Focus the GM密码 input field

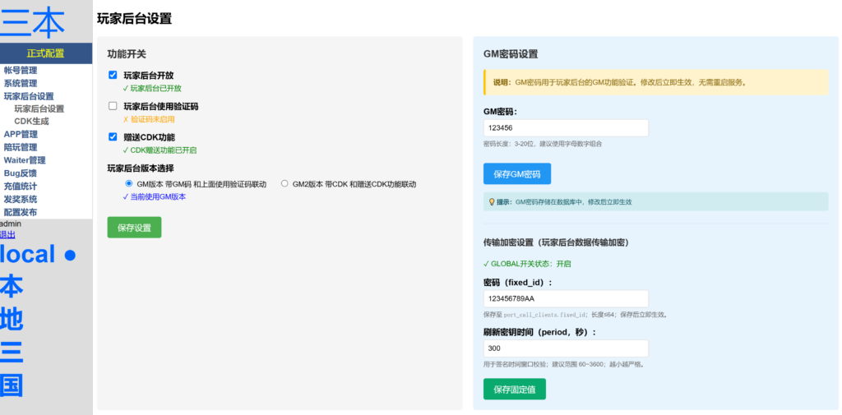tap(566, 128)
